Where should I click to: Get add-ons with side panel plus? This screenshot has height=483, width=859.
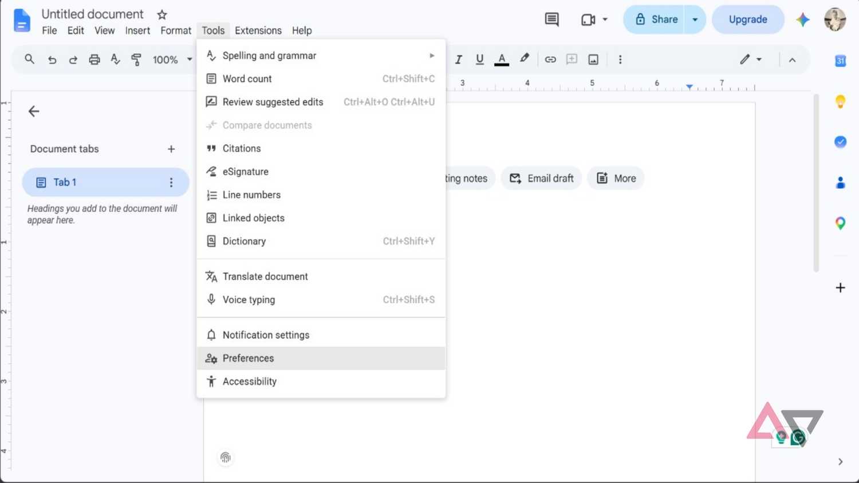click(x=840, y=287)
